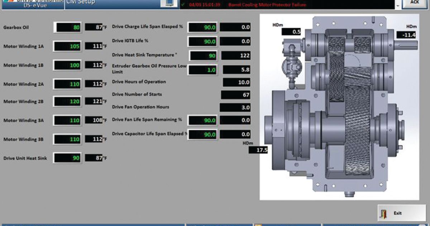Viewport: 430px width, 226px height.
Task: Click the Gearbox Oil label
Action: (x=16, y=27)
